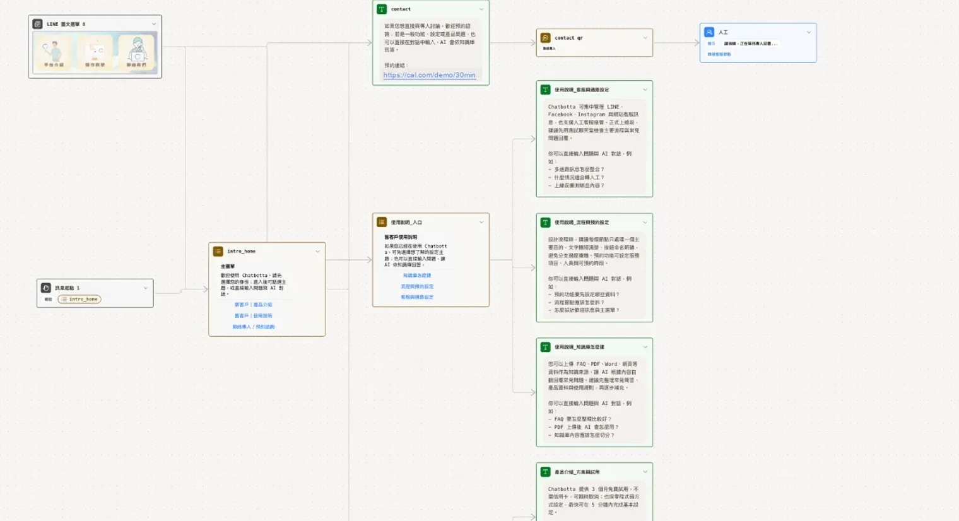The height and width of the screenshot is (521, 959).
Task: Select the 聯絡我們 rich menu thumbnail
Action: pyautogui.click(x=136, y=52)
